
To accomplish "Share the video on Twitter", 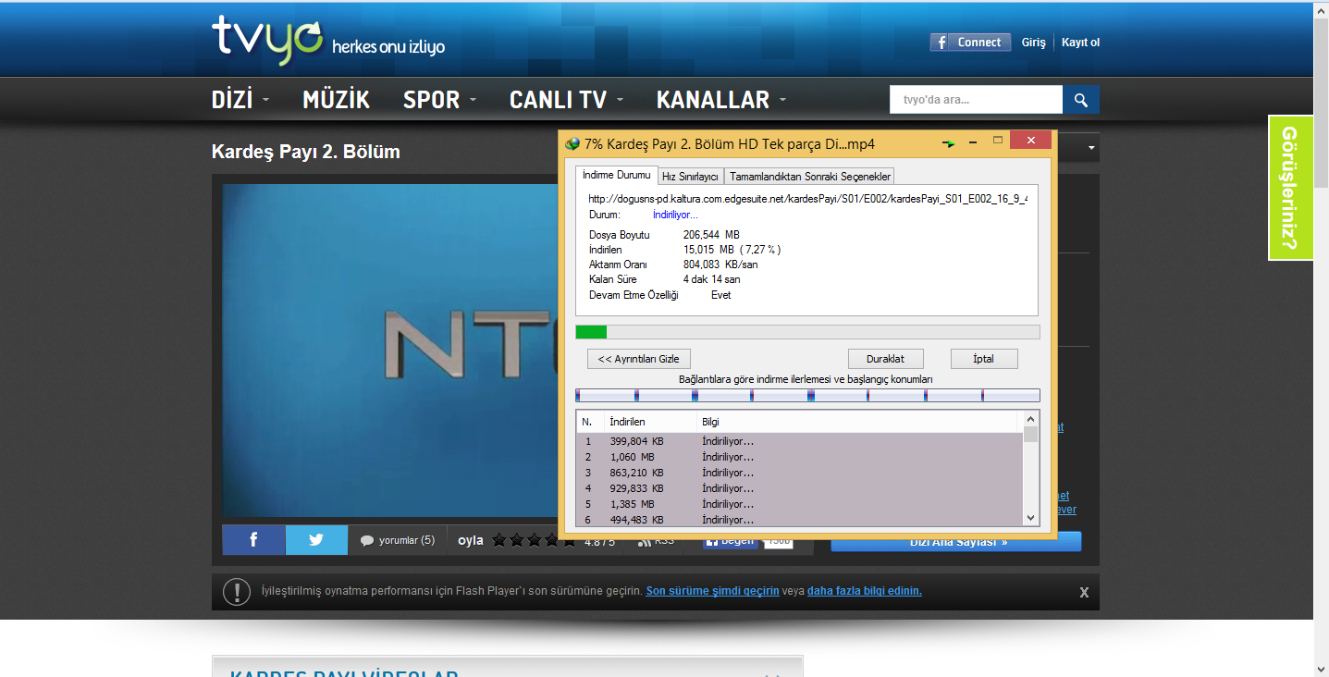I will pos(316,540).
